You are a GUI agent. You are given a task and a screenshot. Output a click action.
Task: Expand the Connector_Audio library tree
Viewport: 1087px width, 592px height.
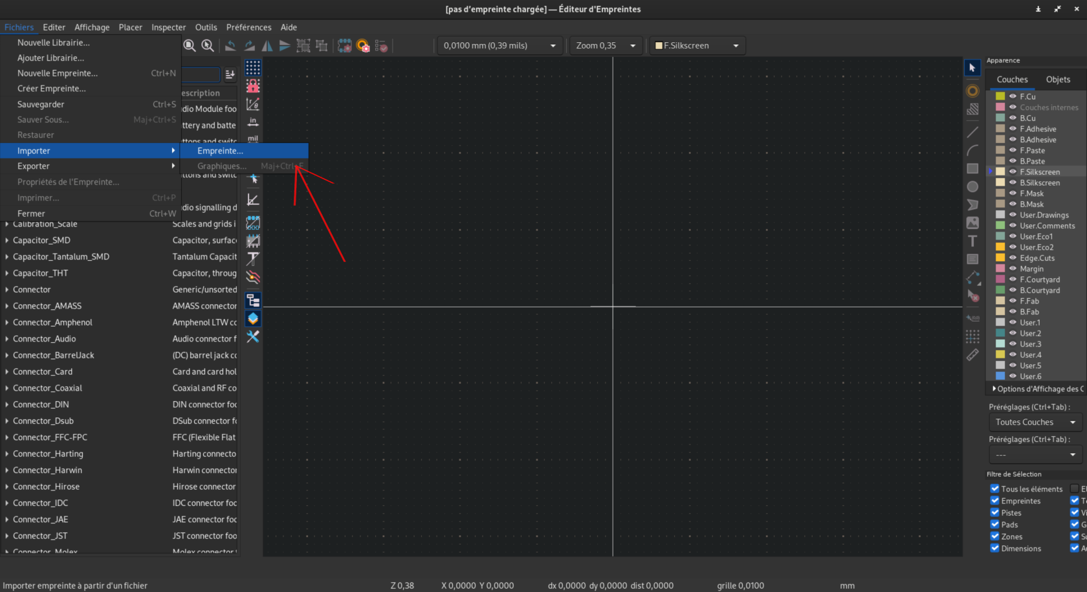pos(6,338)
